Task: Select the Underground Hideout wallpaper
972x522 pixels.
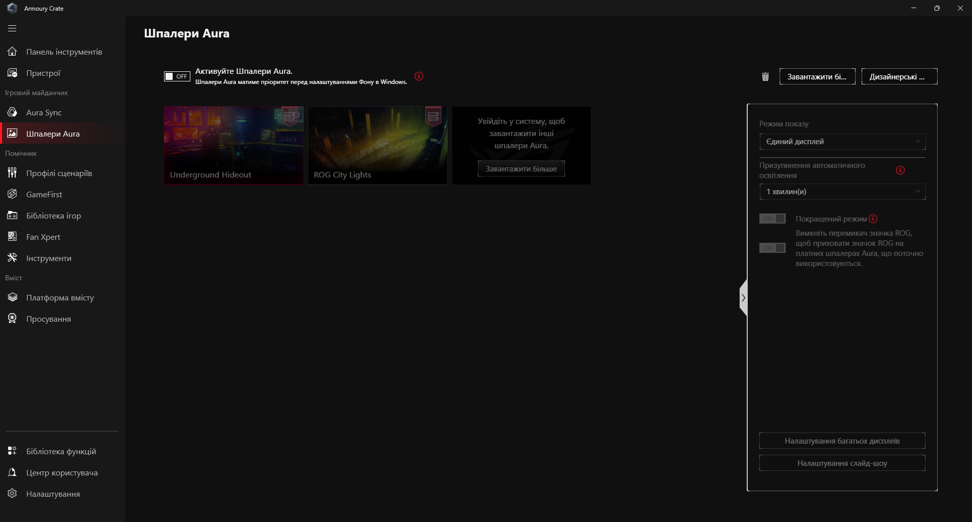Action: tap(233, 146)
